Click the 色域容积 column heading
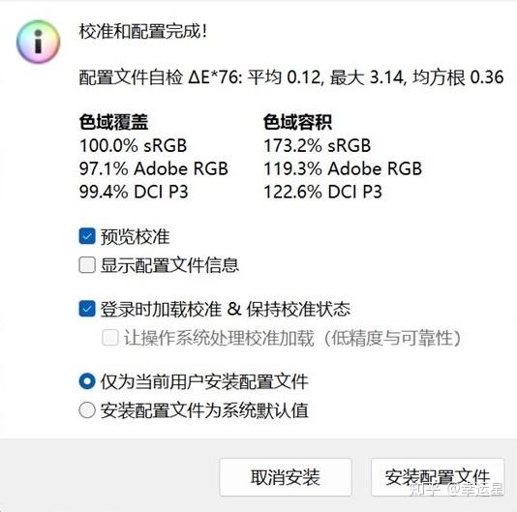 pos(297,122)
